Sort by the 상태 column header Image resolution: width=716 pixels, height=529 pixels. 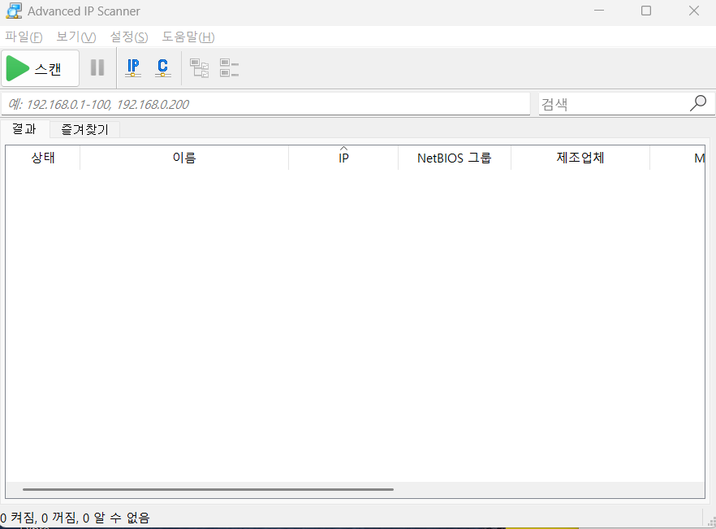click(x=43, y=158)
